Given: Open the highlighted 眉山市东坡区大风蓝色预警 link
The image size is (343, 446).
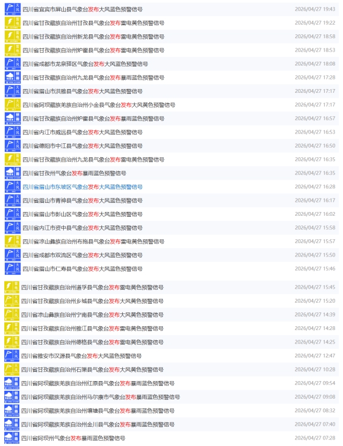Looking at the screenshot, I should point(82,187).
